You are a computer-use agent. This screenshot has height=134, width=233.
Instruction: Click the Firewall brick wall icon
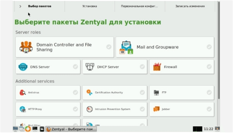click(157, 67)
